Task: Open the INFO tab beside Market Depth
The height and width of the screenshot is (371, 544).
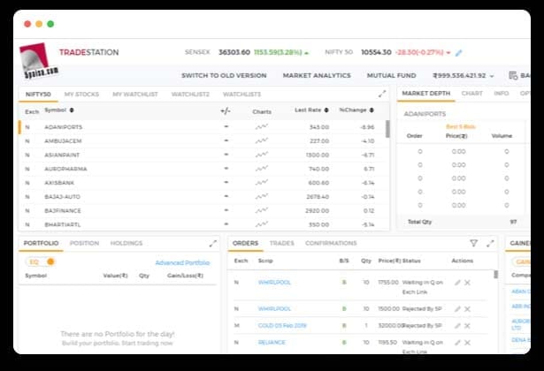Action: coord(502,93)
